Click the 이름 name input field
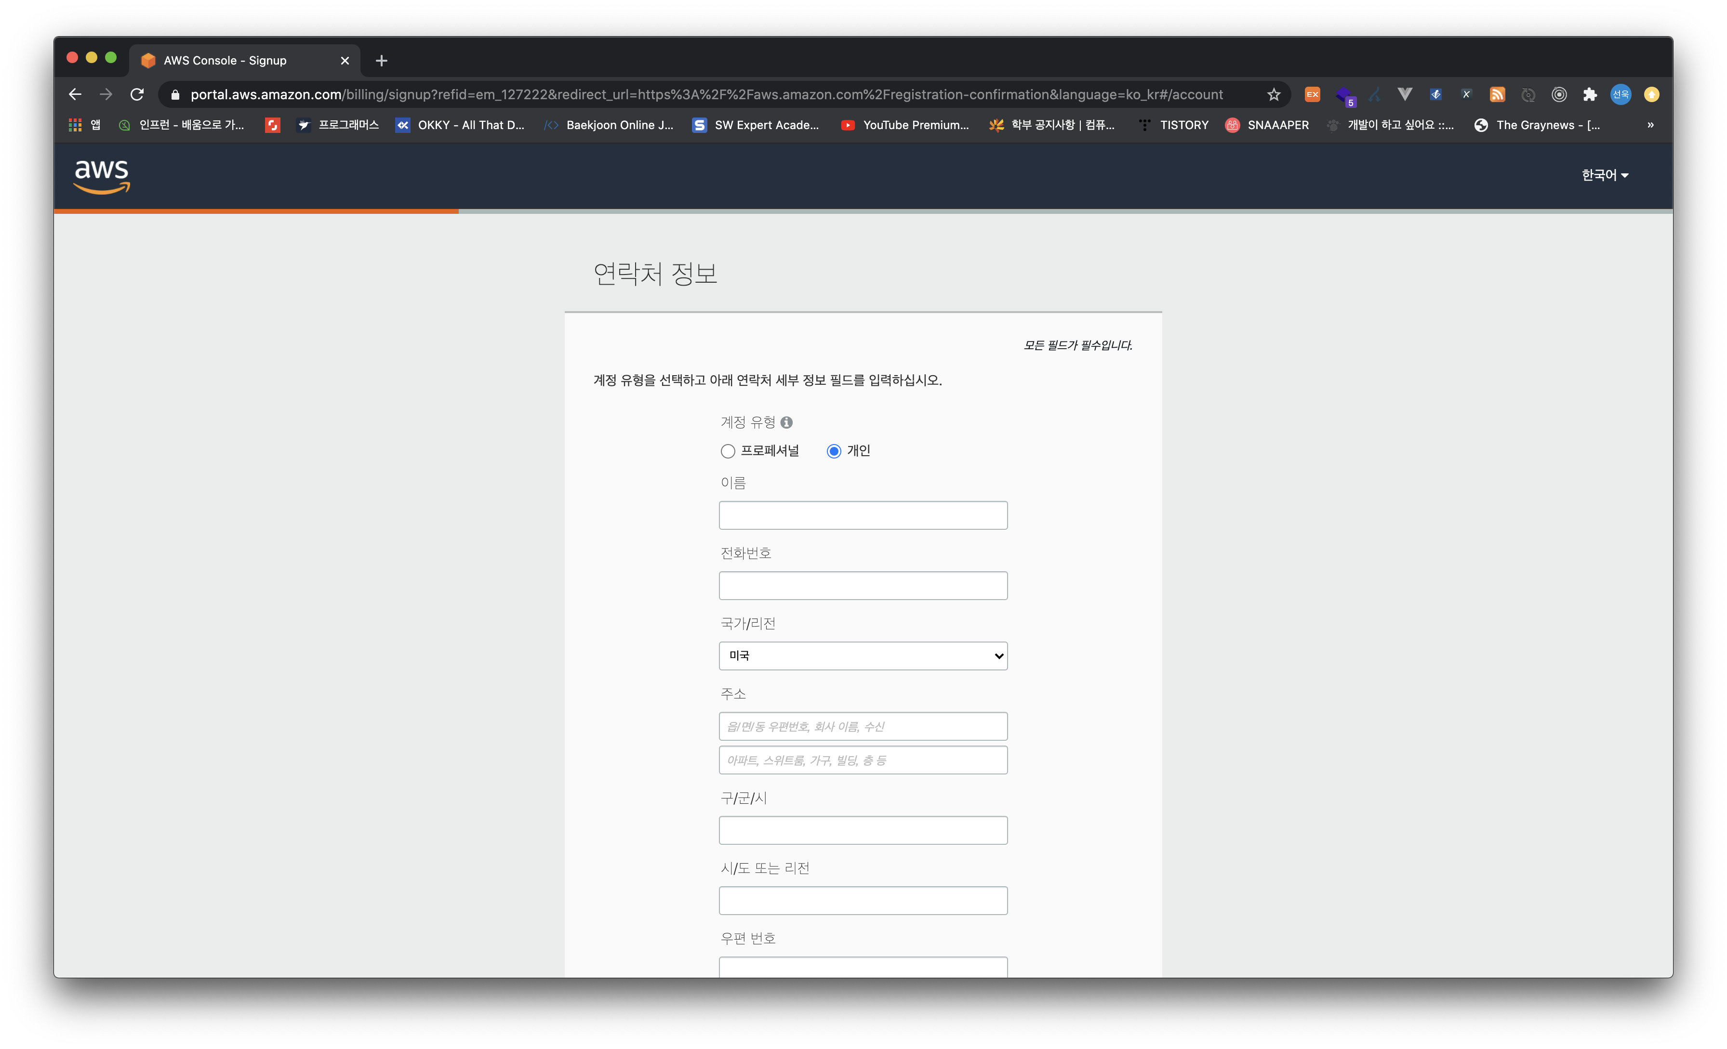The width and height of the screenshot is (1727, 1049). [863, 515]
